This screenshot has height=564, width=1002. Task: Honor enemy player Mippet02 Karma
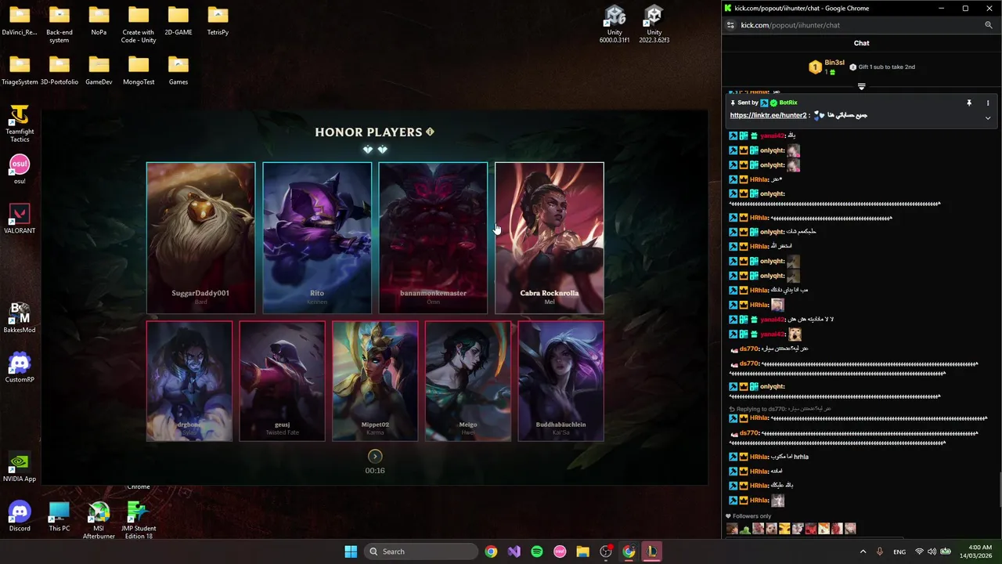[375, 381]
